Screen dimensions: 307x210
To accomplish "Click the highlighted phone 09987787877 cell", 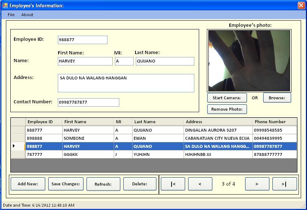I will tap(275, 146).
